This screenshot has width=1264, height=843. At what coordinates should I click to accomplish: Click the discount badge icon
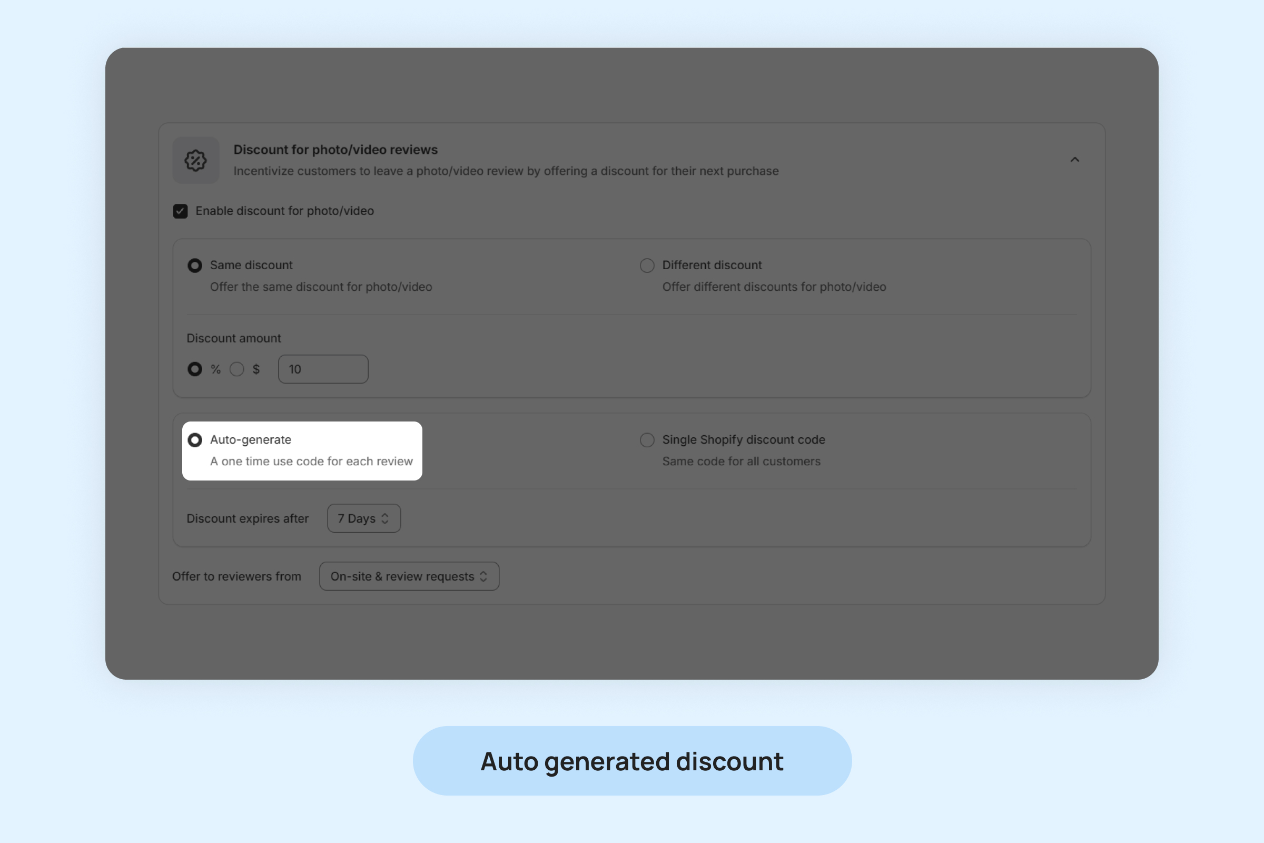(x=195, y=160)
